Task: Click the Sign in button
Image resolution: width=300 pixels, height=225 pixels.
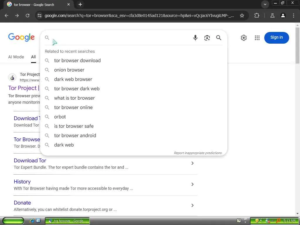Action: (277, 37)
